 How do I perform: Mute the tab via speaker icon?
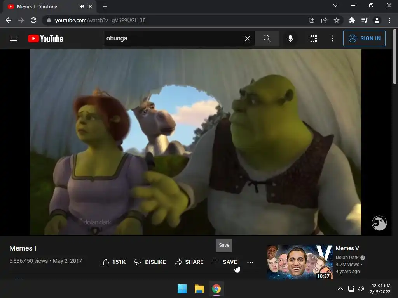tap(82, 7)
